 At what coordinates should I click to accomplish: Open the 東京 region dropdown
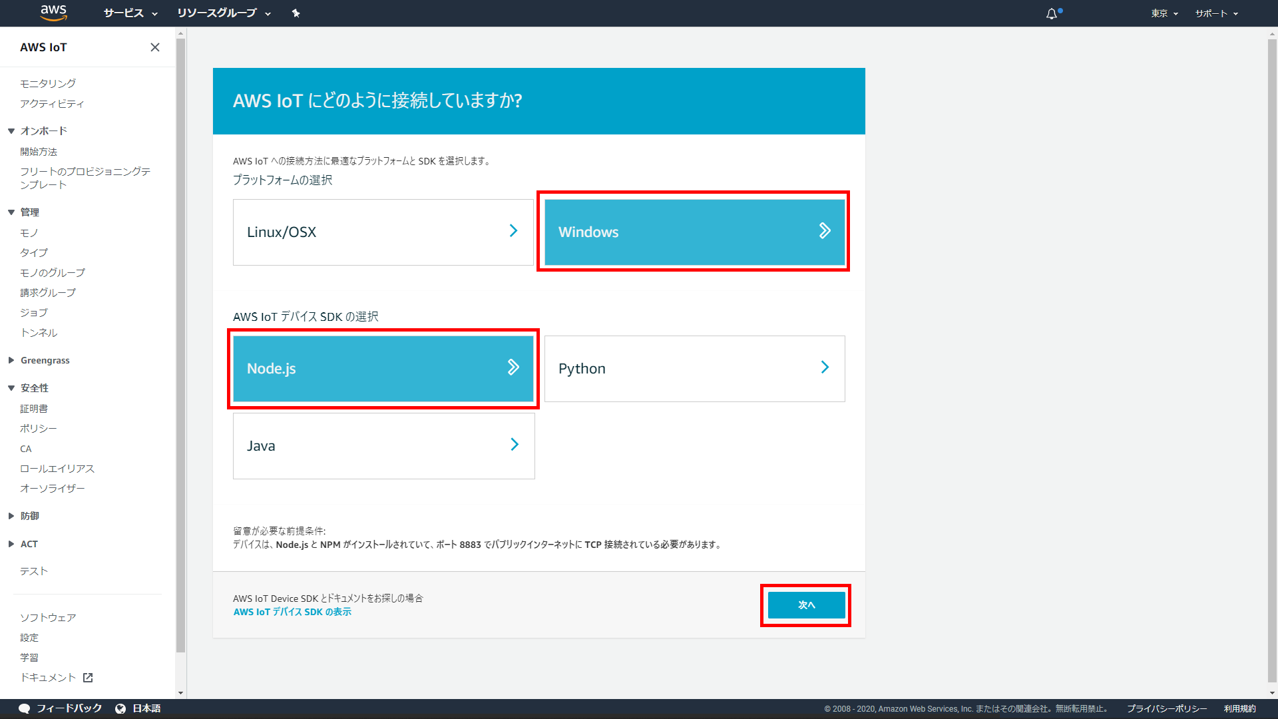click(1164, 13)
